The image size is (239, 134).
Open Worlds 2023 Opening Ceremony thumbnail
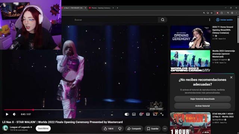[x=190, y=61]
